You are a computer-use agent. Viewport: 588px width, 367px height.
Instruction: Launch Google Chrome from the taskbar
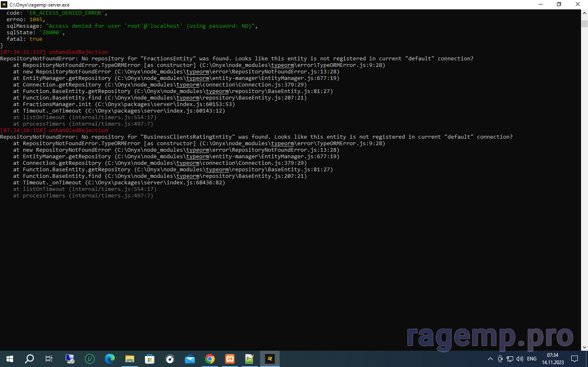coord(210,359)
